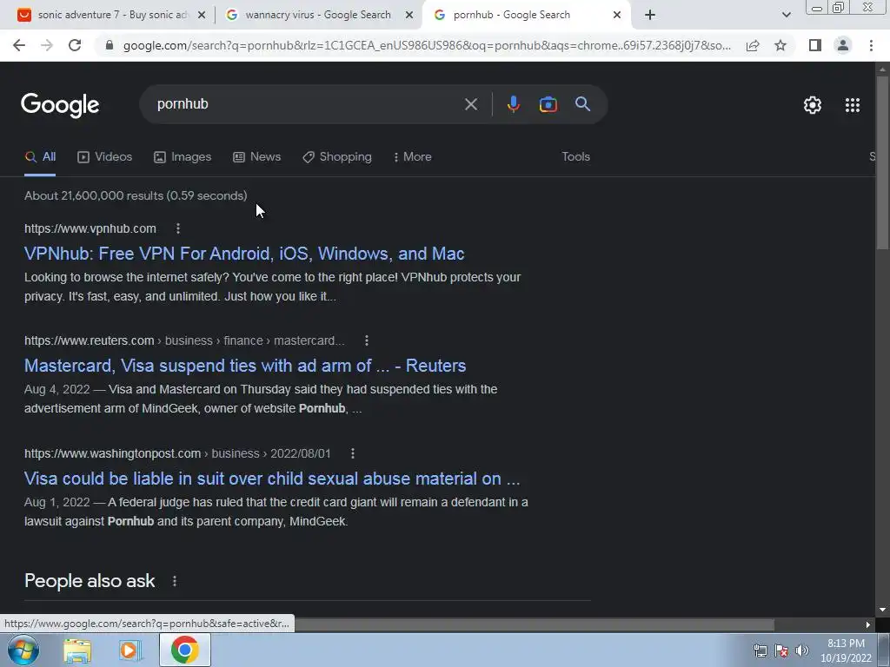Open Google quick settings gear

pyautogui.click(x=813, y=105)
